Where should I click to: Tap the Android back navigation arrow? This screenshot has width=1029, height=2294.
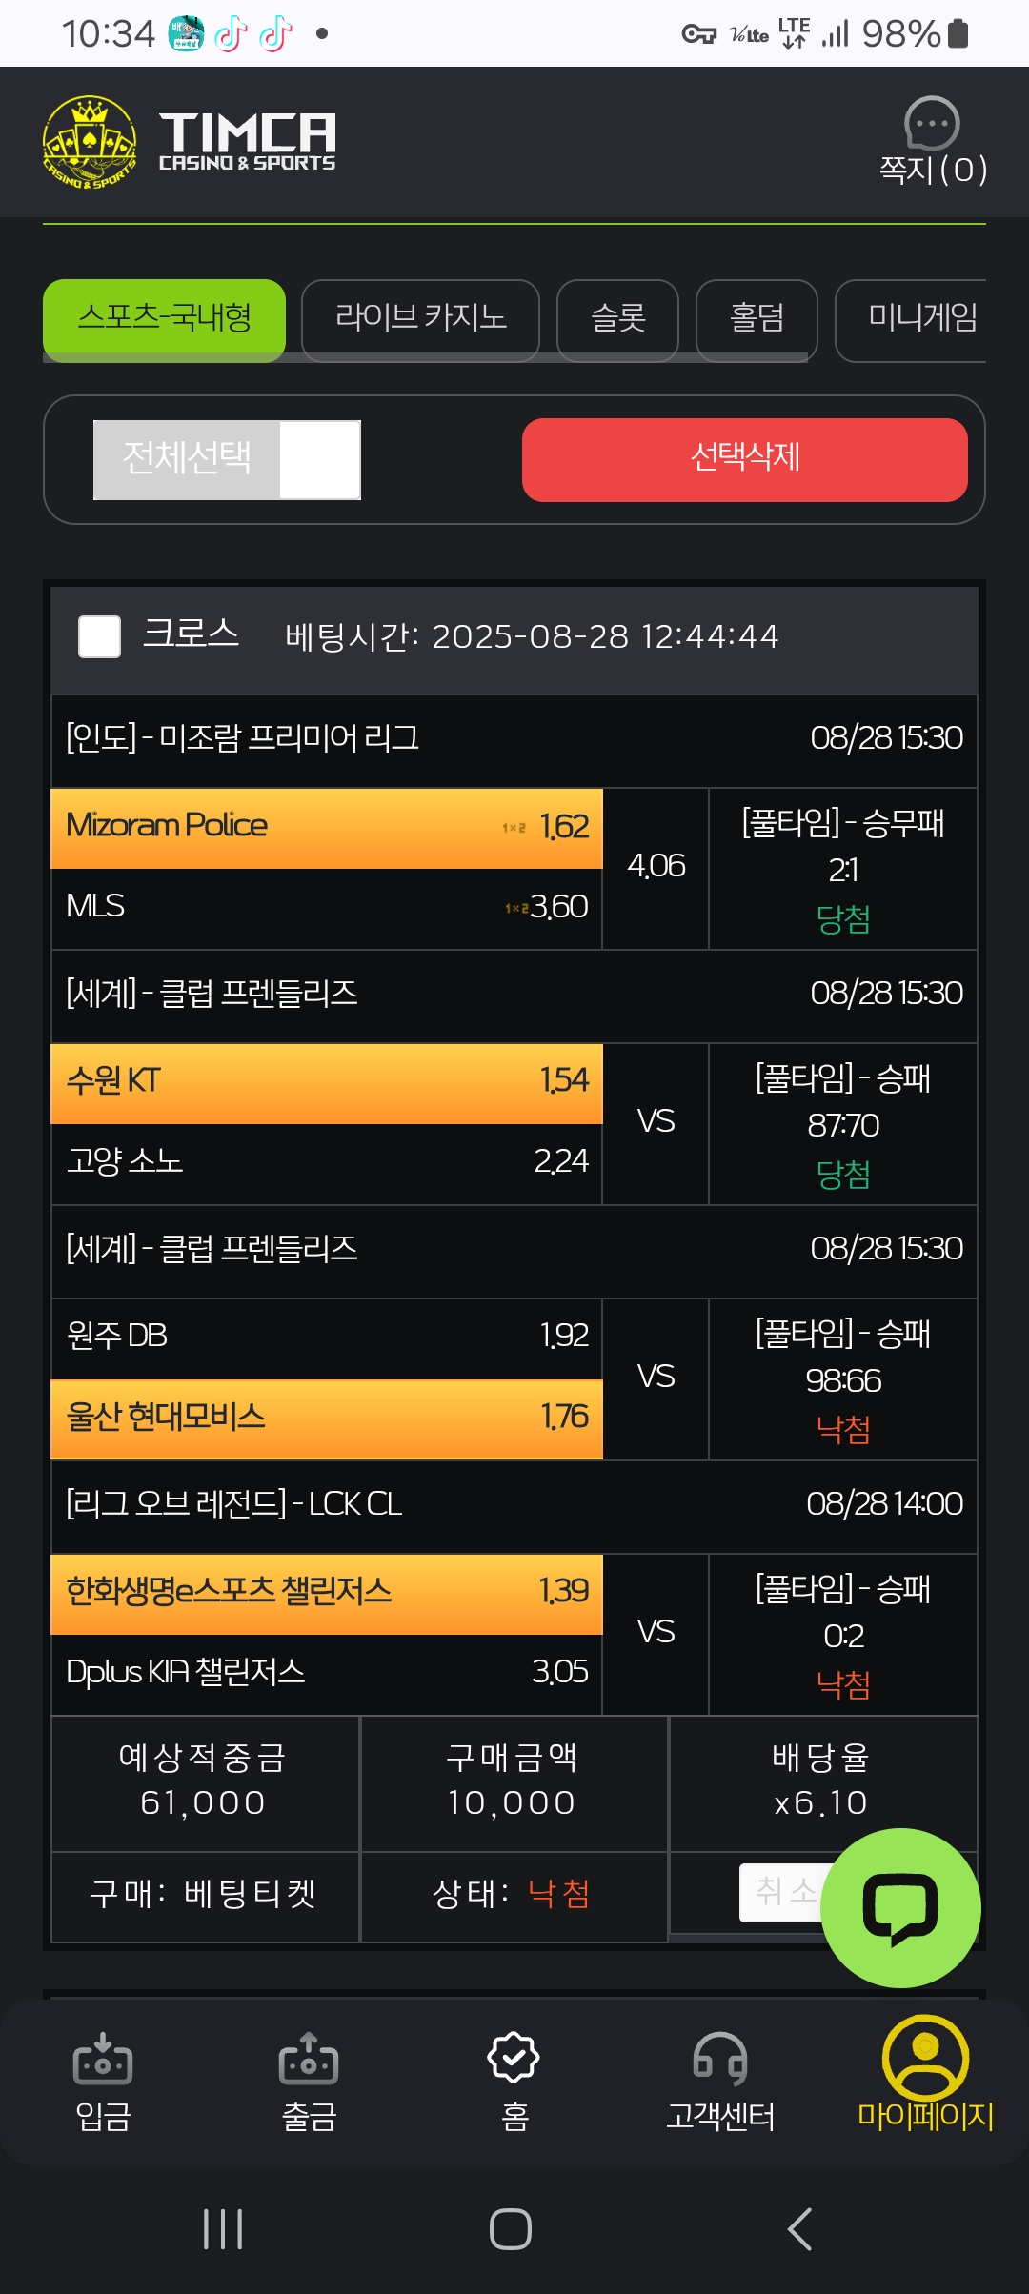[x=800, y=2229]
